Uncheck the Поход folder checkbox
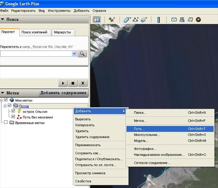The width and height of the screenshot is (218, 188). (x=9, y=105)
